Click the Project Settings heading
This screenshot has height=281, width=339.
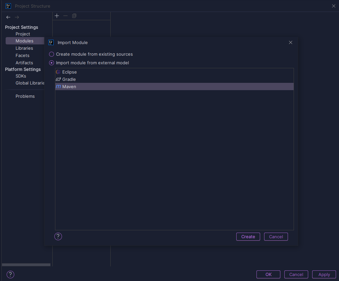coord(22,27)
